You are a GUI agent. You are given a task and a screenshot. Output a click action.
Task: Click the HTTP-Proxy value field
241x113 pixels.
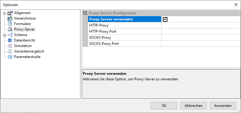(201, 25)
